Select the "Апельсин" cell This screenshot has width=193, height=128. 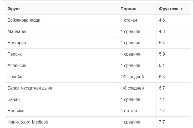(17, 66)
